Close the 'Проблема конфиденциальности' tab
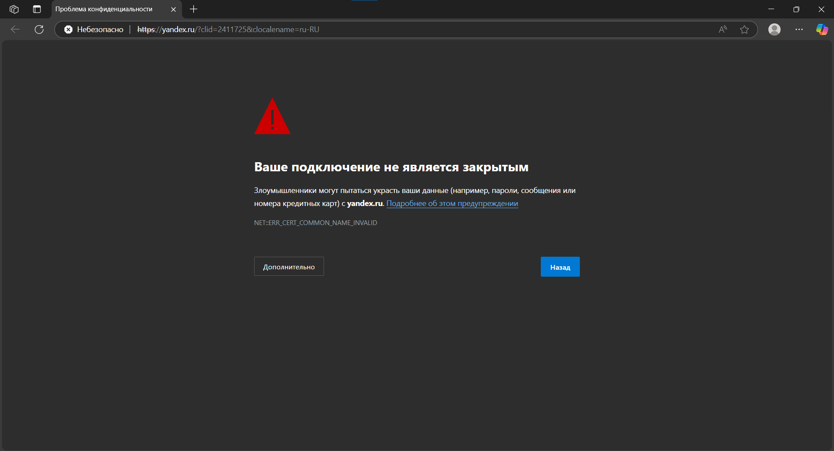Screen dimensions: 834x451 (x=173, y=9)
